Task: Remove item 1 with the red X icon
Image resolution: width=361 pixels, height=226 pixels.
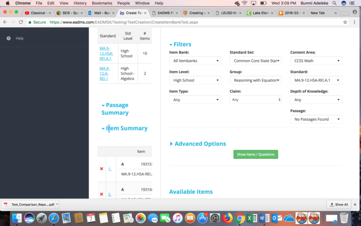Action: (x=101, y=169)
